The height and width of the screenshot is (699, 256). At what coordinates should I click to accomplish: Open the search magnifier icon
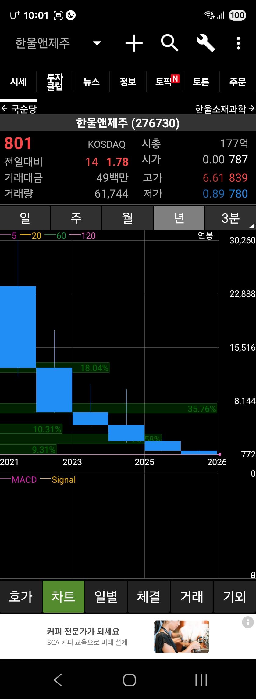tap(169, 43)
